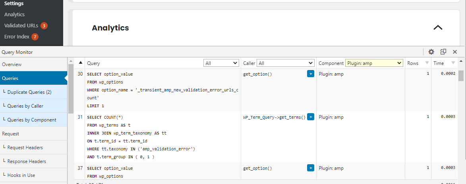466x184 pixels.
Task: Open Error Index admin page
Action: [17, 37]
